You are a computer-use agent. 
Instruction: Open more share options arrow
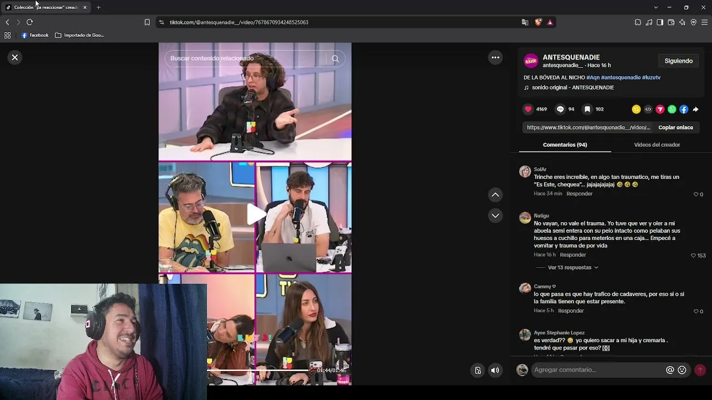coord(695,109)
